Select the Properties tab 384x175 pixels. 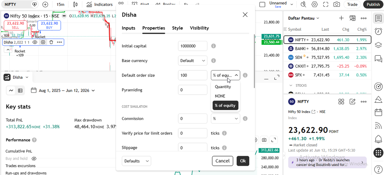pyautogui.click(x=154, y=28)
